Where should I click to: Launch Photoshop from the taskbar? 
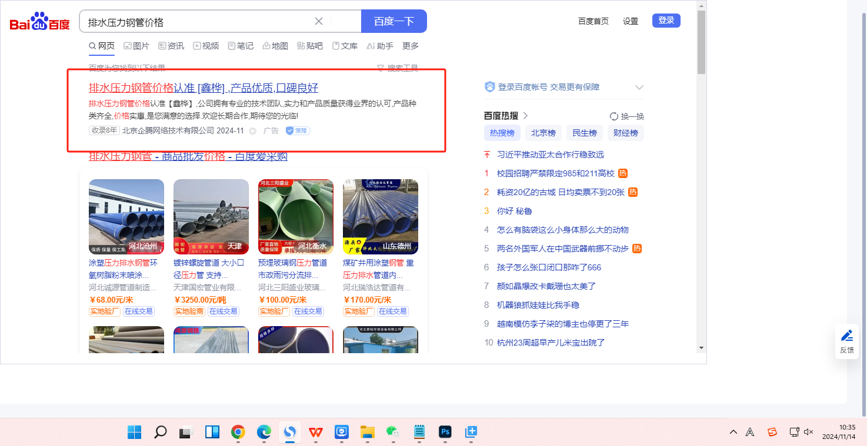coord(445,432)
